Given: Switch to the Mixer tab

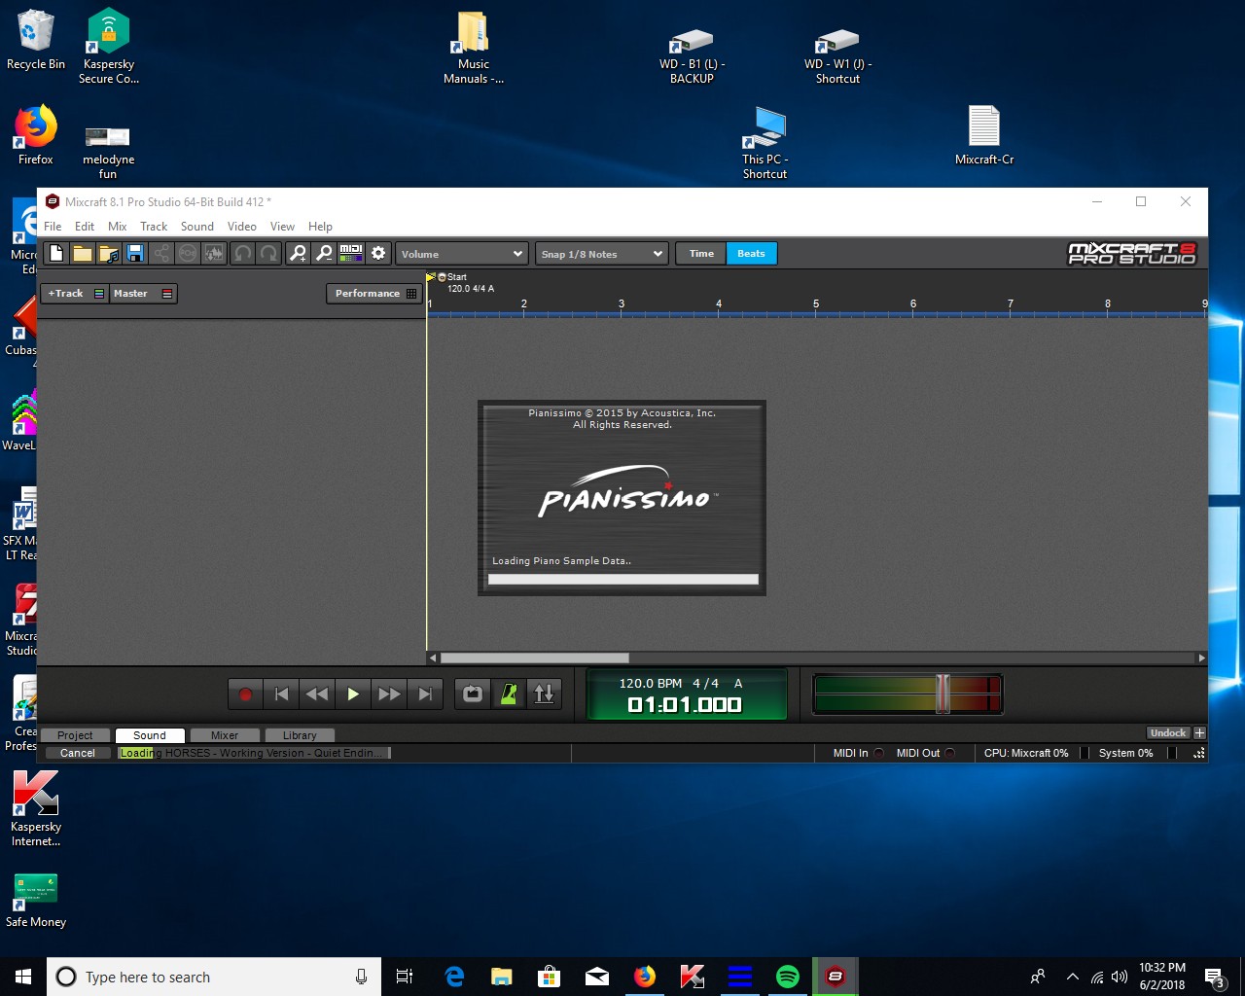Looking at the screenshot, I should click(x=225, y=735).
